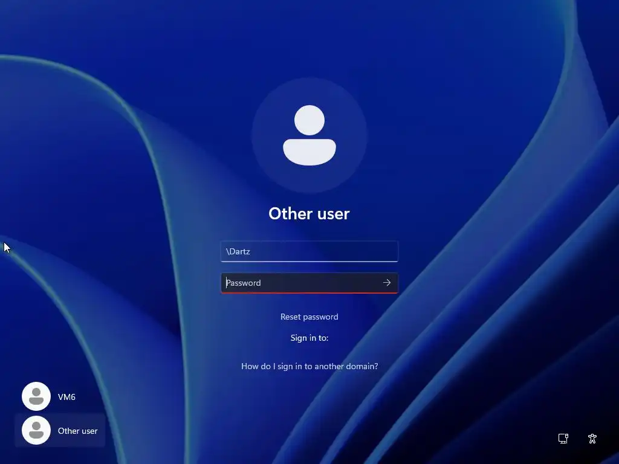Click the username field containing \Dartz
The width and height of the screenshot is (619, 464).
(309, 251)
